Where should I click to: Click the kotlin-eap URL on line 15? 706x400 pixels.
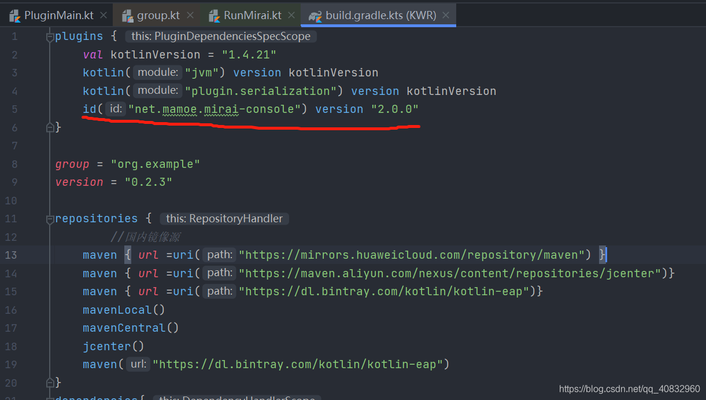point(384,291)
